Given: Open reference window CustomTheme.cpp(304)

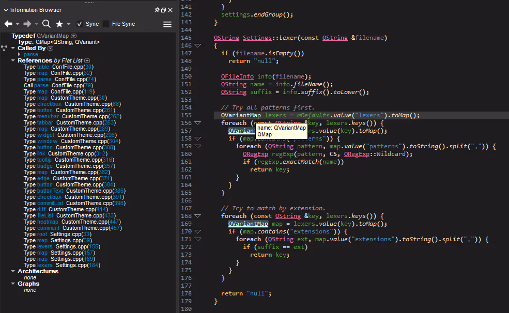Looking at the screenshot, I should [x=72, y=141].
